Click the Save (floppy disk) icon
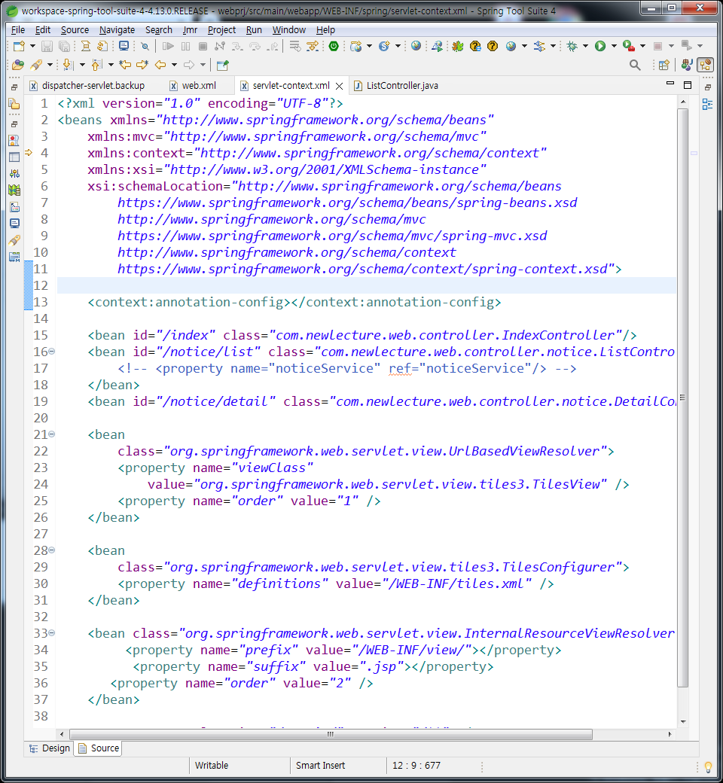The width and height of the screenshot is (723, 783). (x=47, y=47)
